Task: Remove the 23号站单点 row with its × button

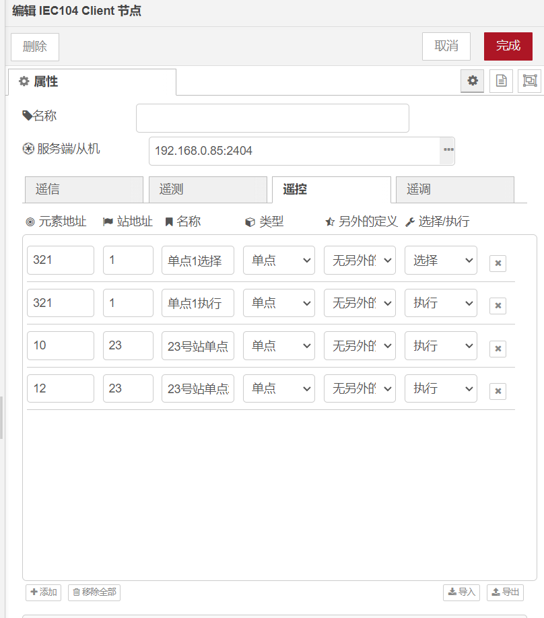Action: click(498, 348)
